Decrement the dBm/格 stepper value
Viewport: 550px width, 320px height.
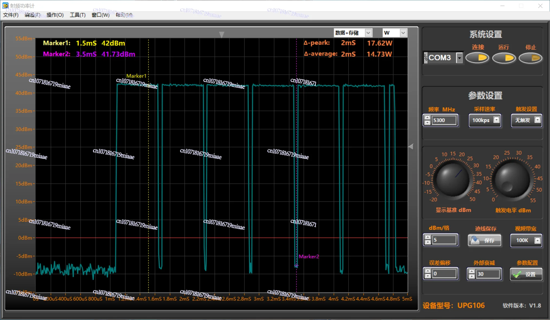428,242
